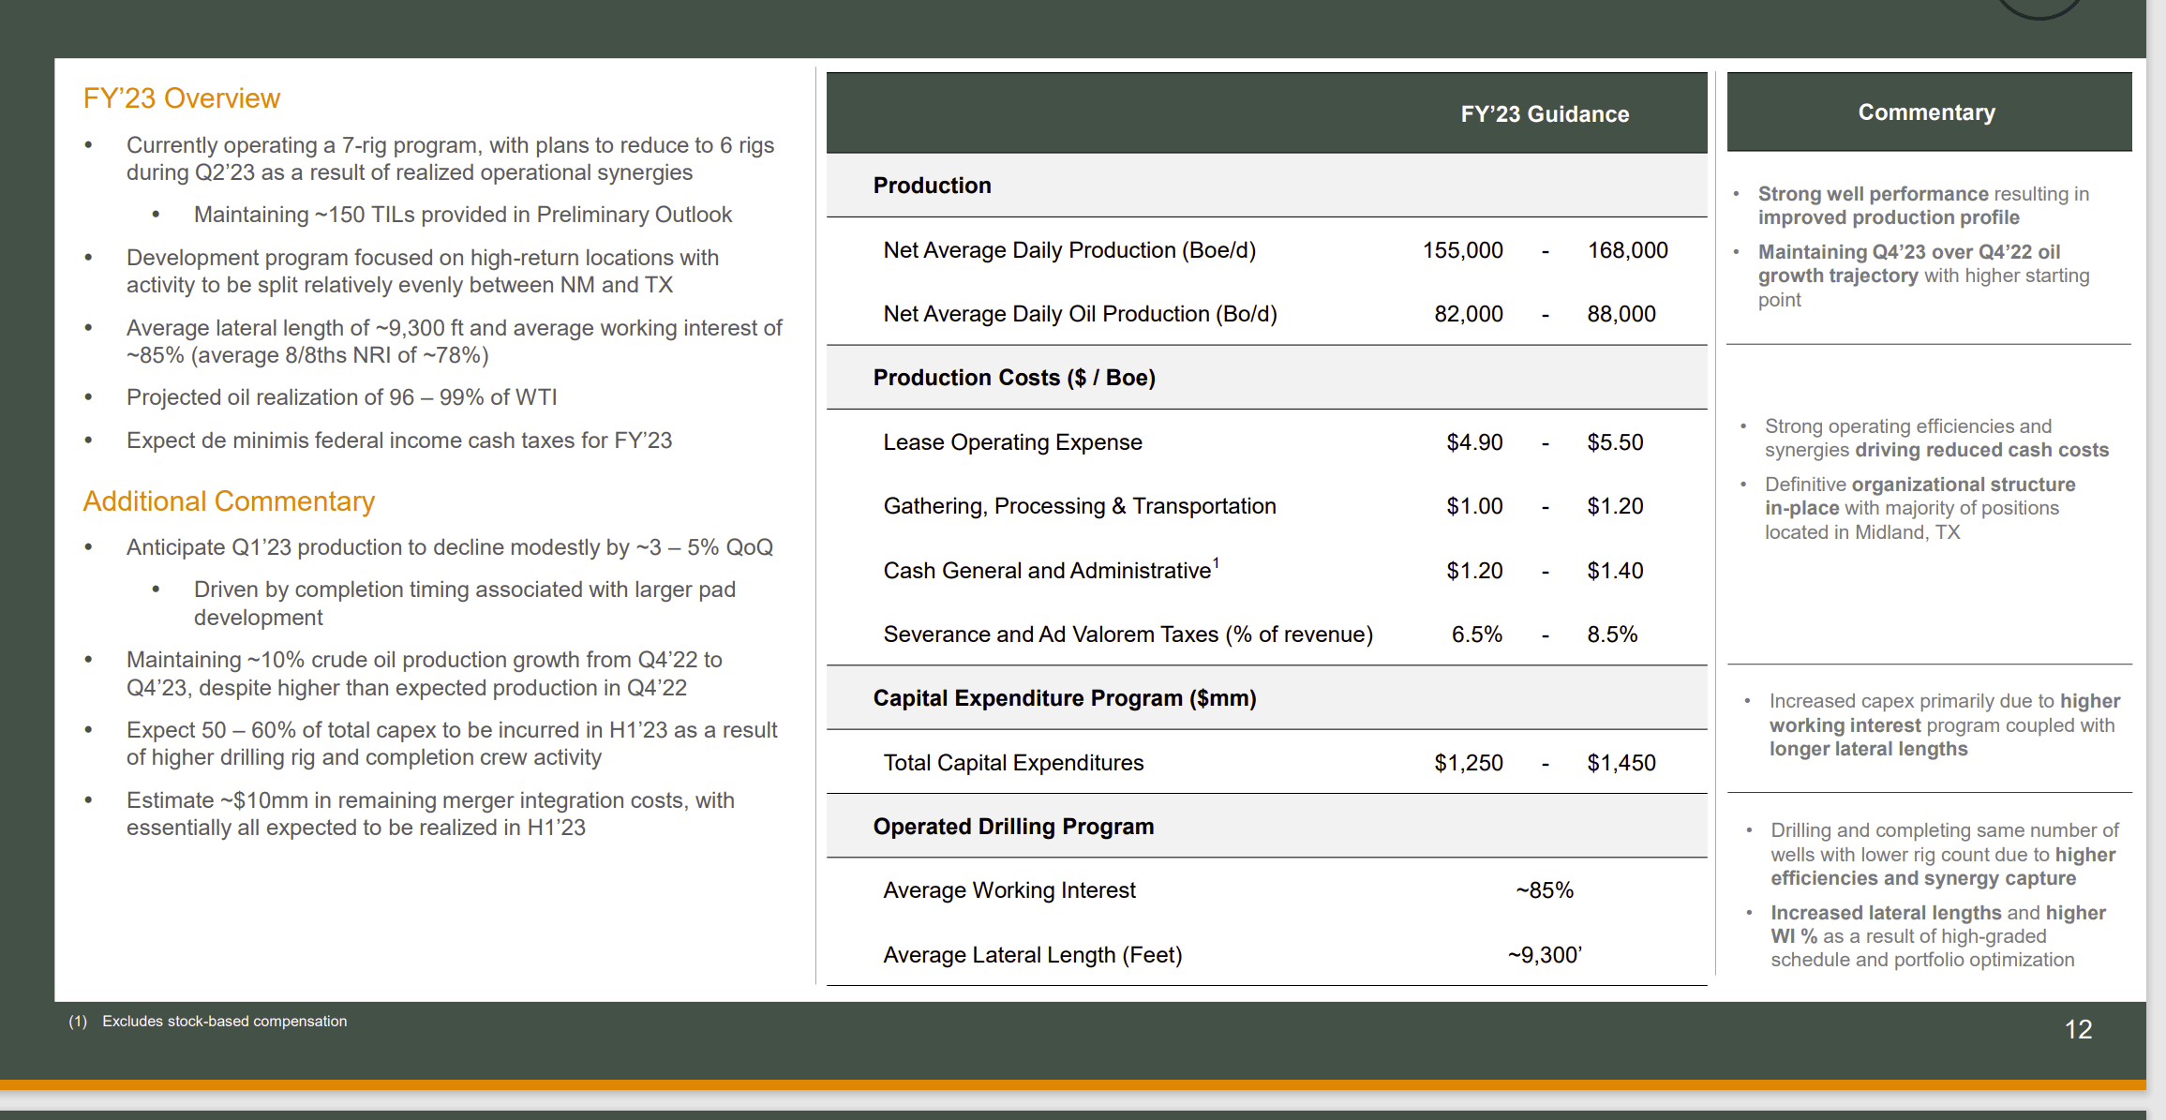Click Lease Operating Expense label
The width and height of the screenshot is (2166, 1120).
pos(1012,442)
